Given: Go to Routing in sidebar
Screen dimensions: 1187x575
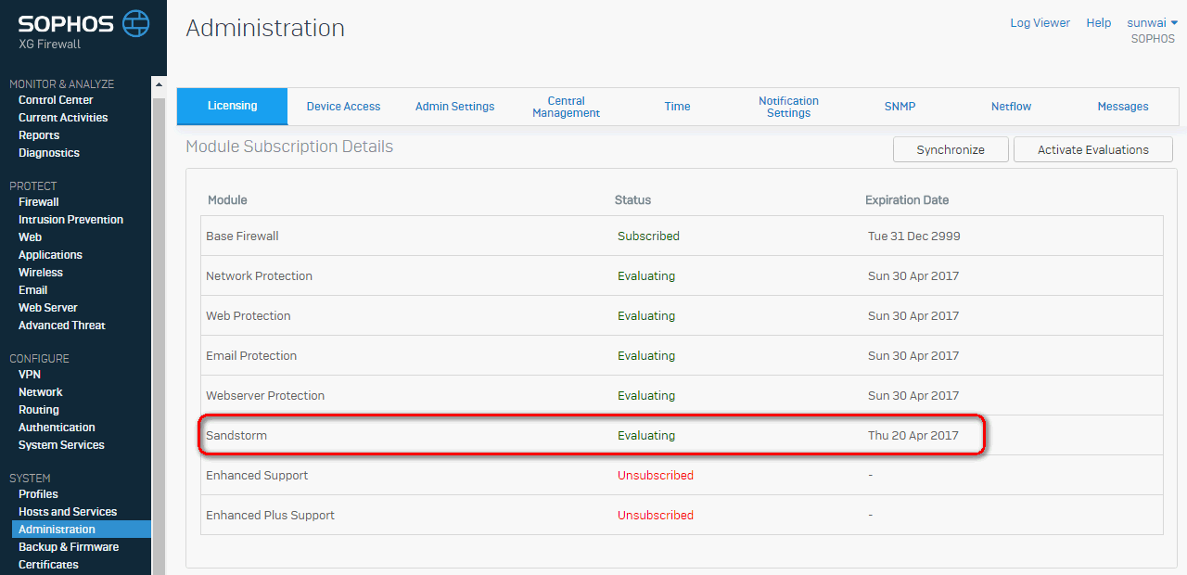Looking at the screenshot, I should click(39, 410).
